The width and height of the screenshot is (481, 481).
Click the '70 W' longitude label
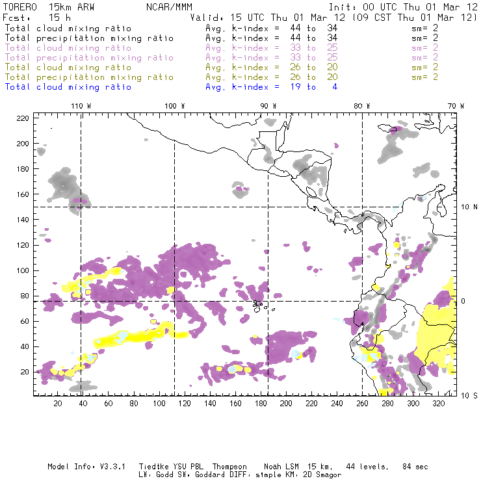(456, 106)
